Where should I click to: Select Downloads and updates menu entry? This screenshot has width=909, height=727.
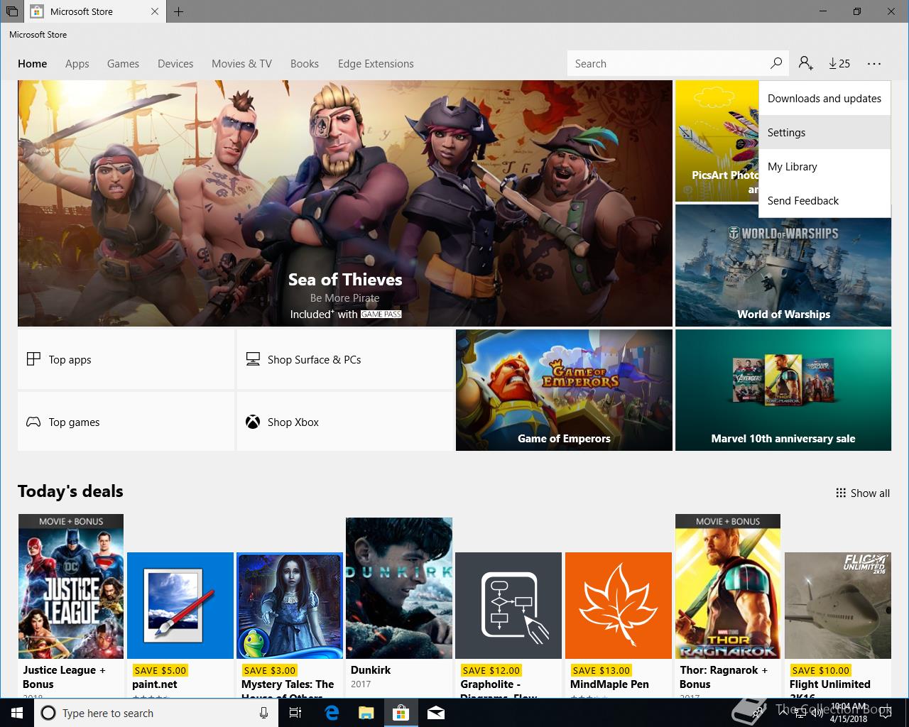[x=824, y=98]
